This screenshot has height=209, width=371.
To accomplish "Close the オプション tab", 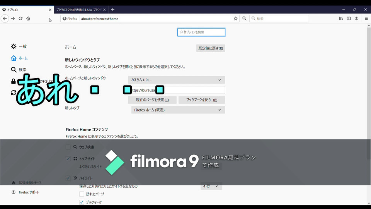I will tap(50, 10).
